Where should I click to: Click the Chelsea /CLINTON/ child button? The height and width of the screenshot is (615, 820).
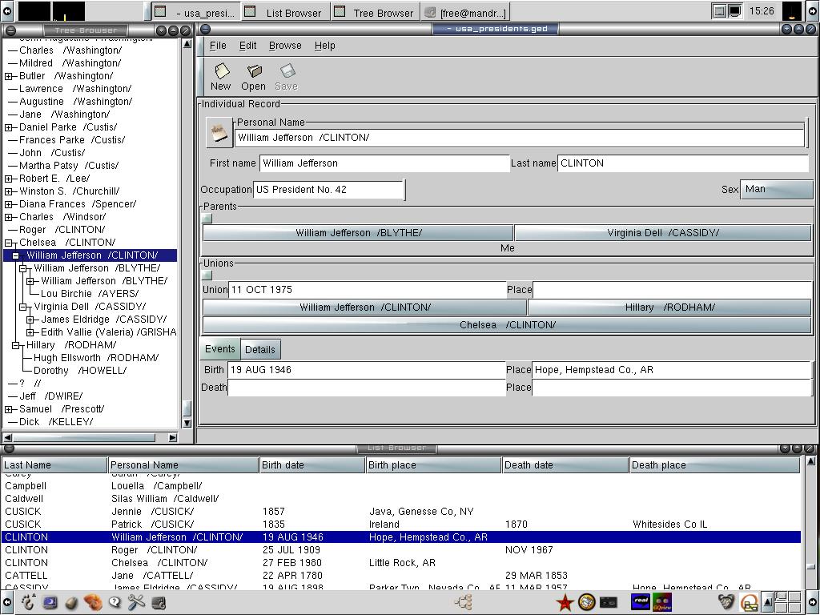point(507,325)
